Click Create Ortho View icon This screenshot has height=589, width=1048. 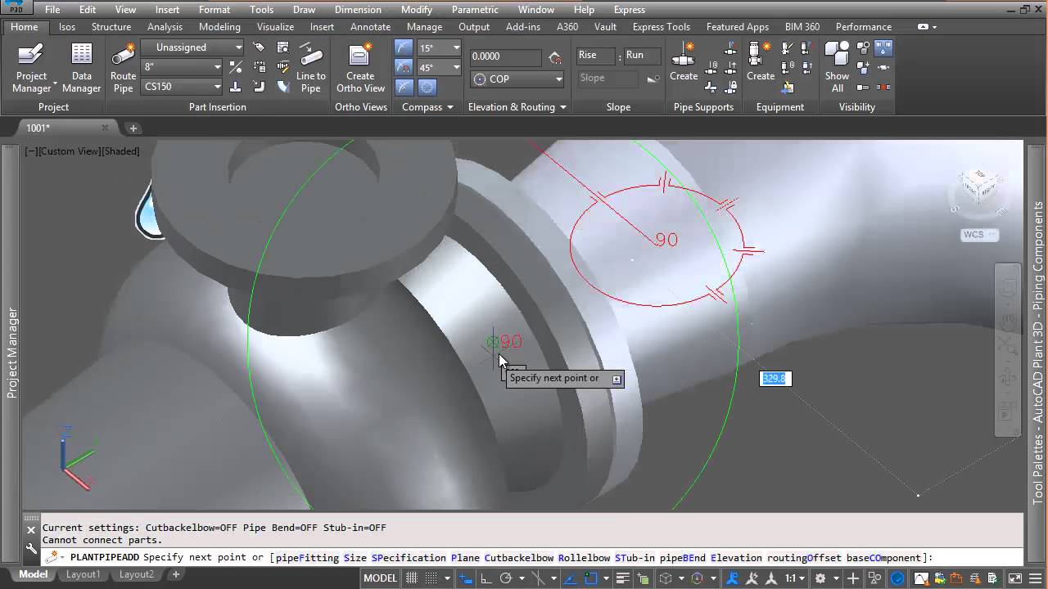(x=360, y=69)
